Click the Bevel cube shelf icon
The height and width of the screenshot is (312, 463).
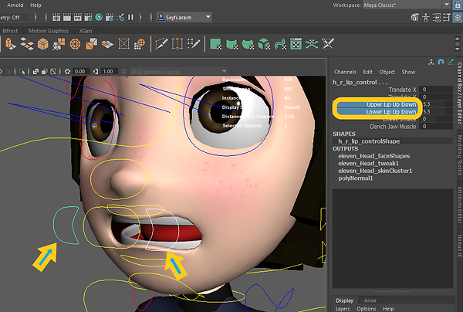point(42,44)
